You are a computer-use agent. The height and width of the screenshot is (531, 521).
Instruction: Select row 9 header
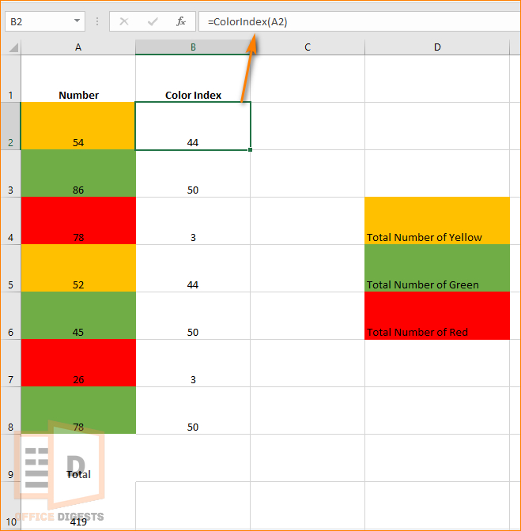click(x=11, y=458)
